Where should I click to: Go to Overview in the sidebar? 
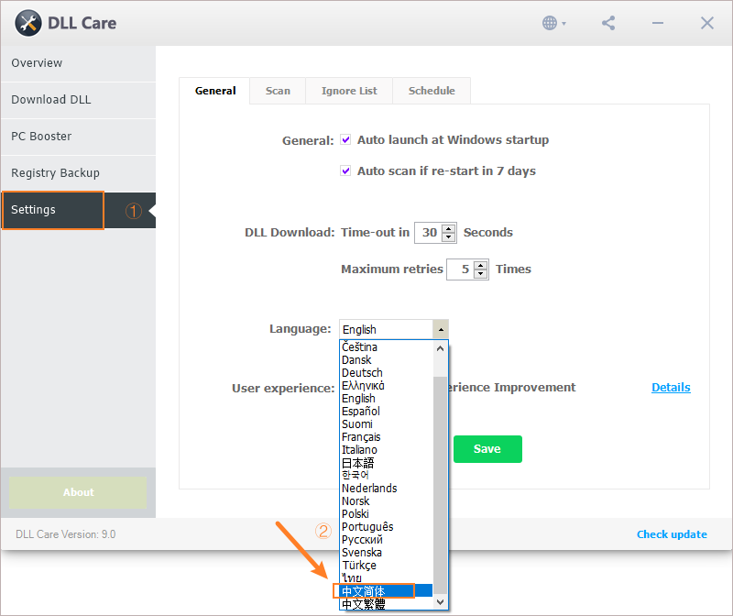tap(78, 63)
